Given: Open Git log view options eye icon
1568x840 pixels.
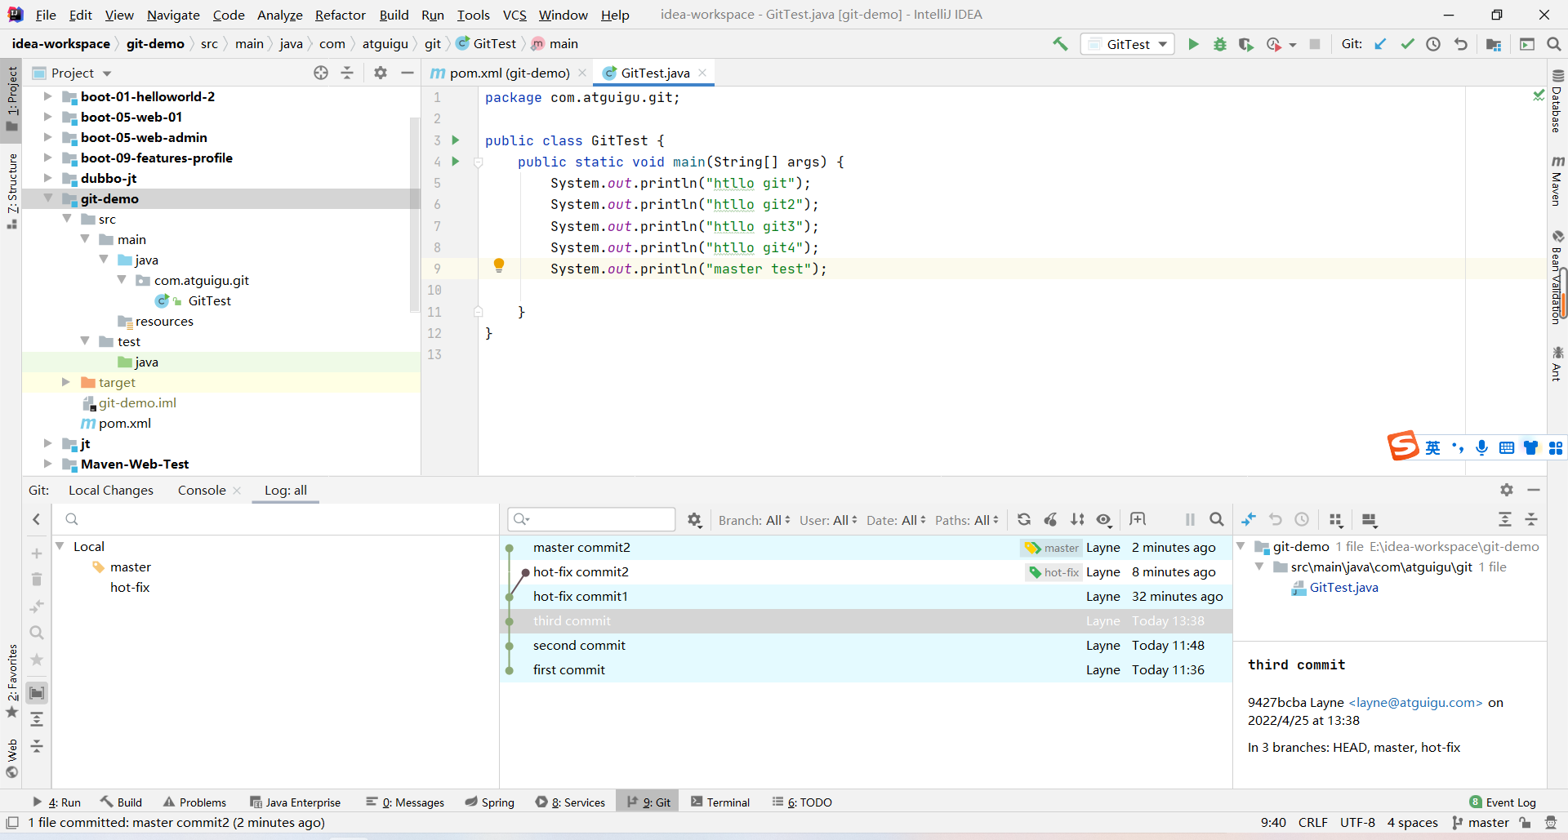Looking at the screenshot, I should (1104, 519).
